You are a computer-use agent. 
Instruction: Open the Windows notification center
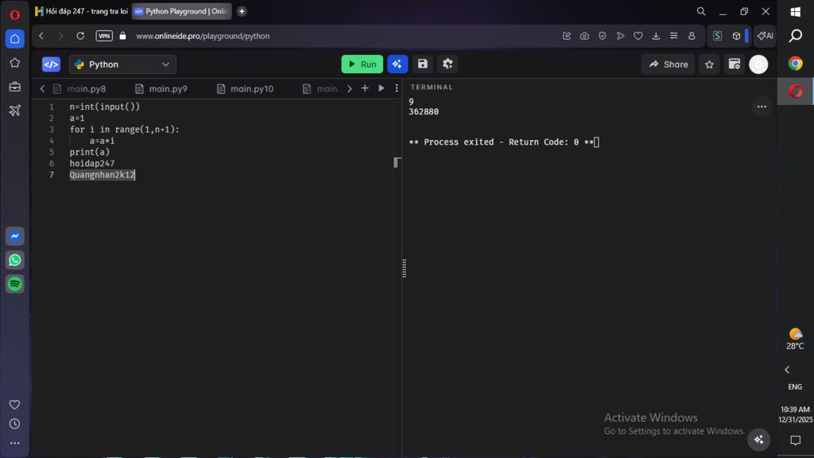pyautogui.click(x=795, y=441)
